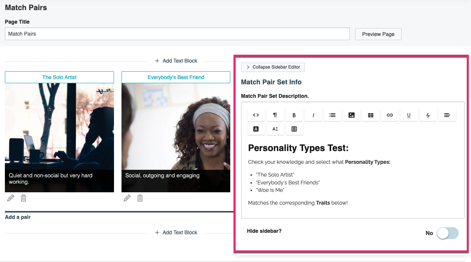Insert a table in the editor
Image resolution: width=471 pixels, height=262 pixels.
tap(370, 115)
